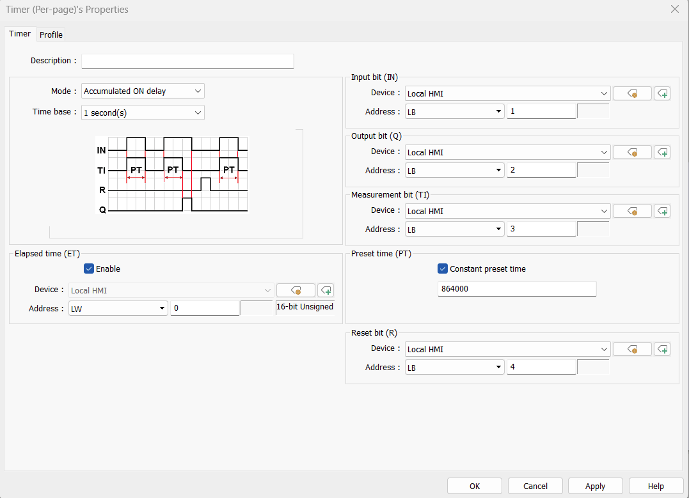Apply the timer settings
689x498 pixels.
[596, 486]
